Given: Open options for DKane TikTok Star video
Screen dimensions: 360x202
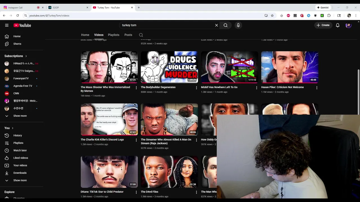Looking at the screenshot, I should pos(136,192).
